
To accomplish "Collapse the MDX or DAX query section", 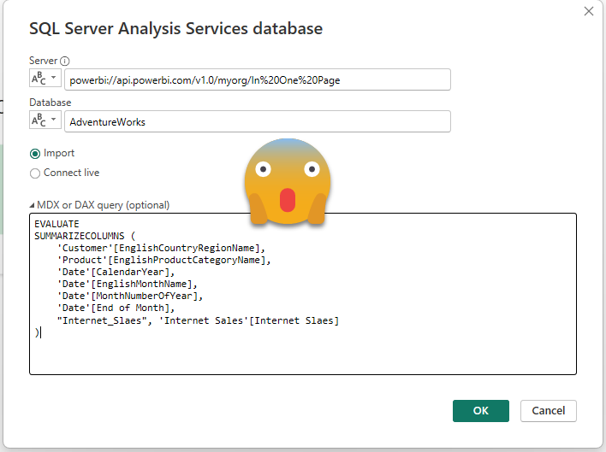I will tap(33, 205).
